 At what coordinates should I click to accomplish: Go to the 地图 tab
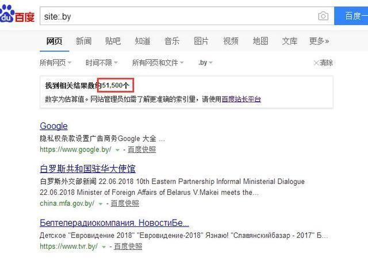click(x=260, y=41)
